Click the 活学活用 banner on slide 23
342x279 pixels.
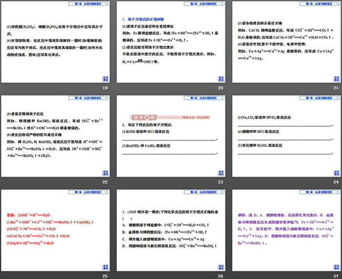pos(144,118)
